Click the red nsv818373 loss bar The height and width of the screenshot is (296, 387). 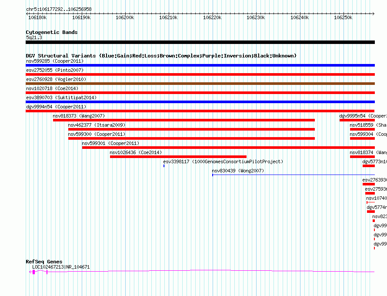click(184, 120)
